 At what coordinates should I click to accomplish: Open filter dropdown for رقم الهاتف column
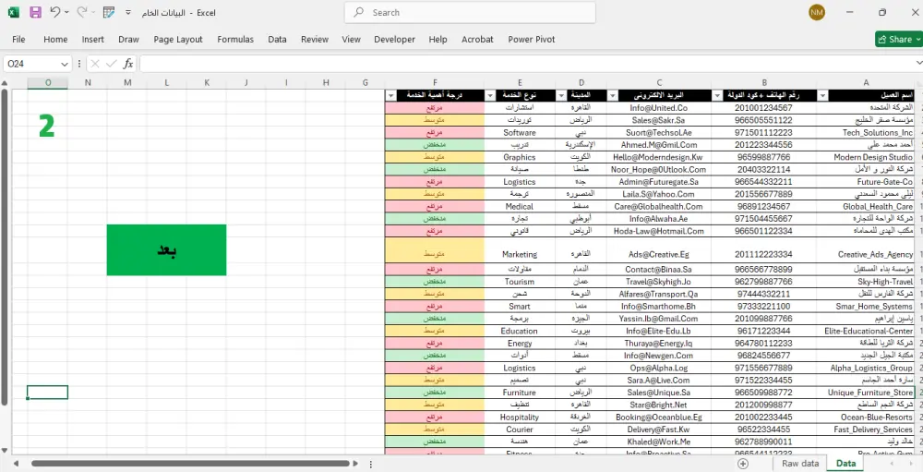point(717,95)
